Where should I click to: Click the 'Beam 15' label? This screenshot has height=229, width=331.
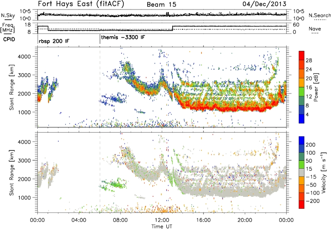click(x=161, y=5)
